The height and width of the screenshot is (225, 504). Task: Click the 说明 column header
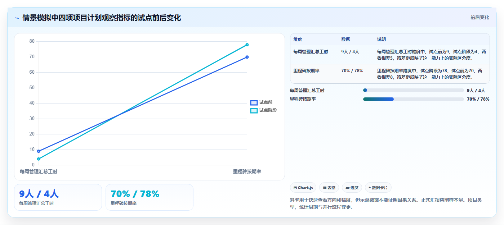[x=382, y=40]
